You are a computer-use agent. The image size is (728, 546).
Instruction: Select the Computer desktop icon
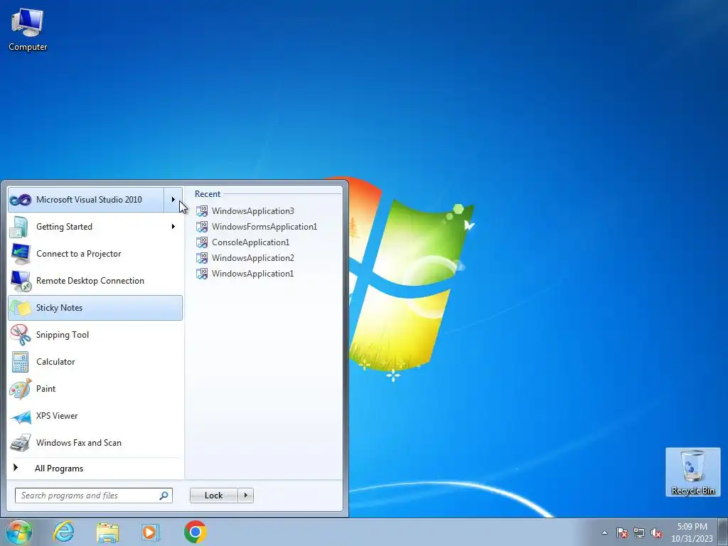coord(28,30)
